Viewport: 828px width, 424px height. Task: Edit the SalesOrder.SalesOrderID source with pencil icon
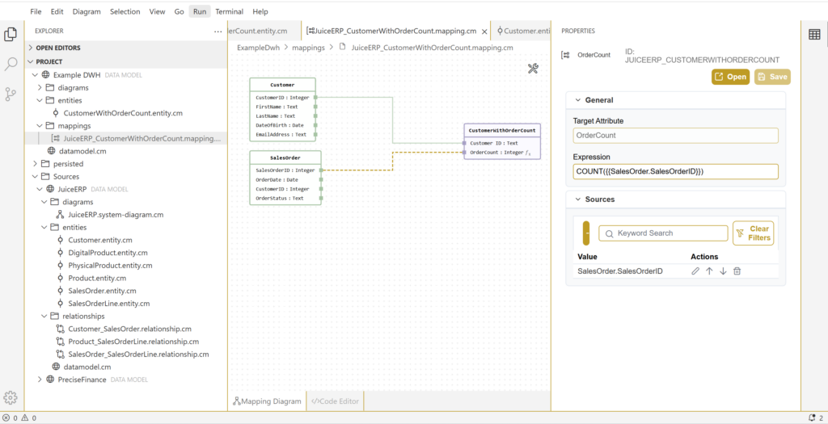(695, 271)
